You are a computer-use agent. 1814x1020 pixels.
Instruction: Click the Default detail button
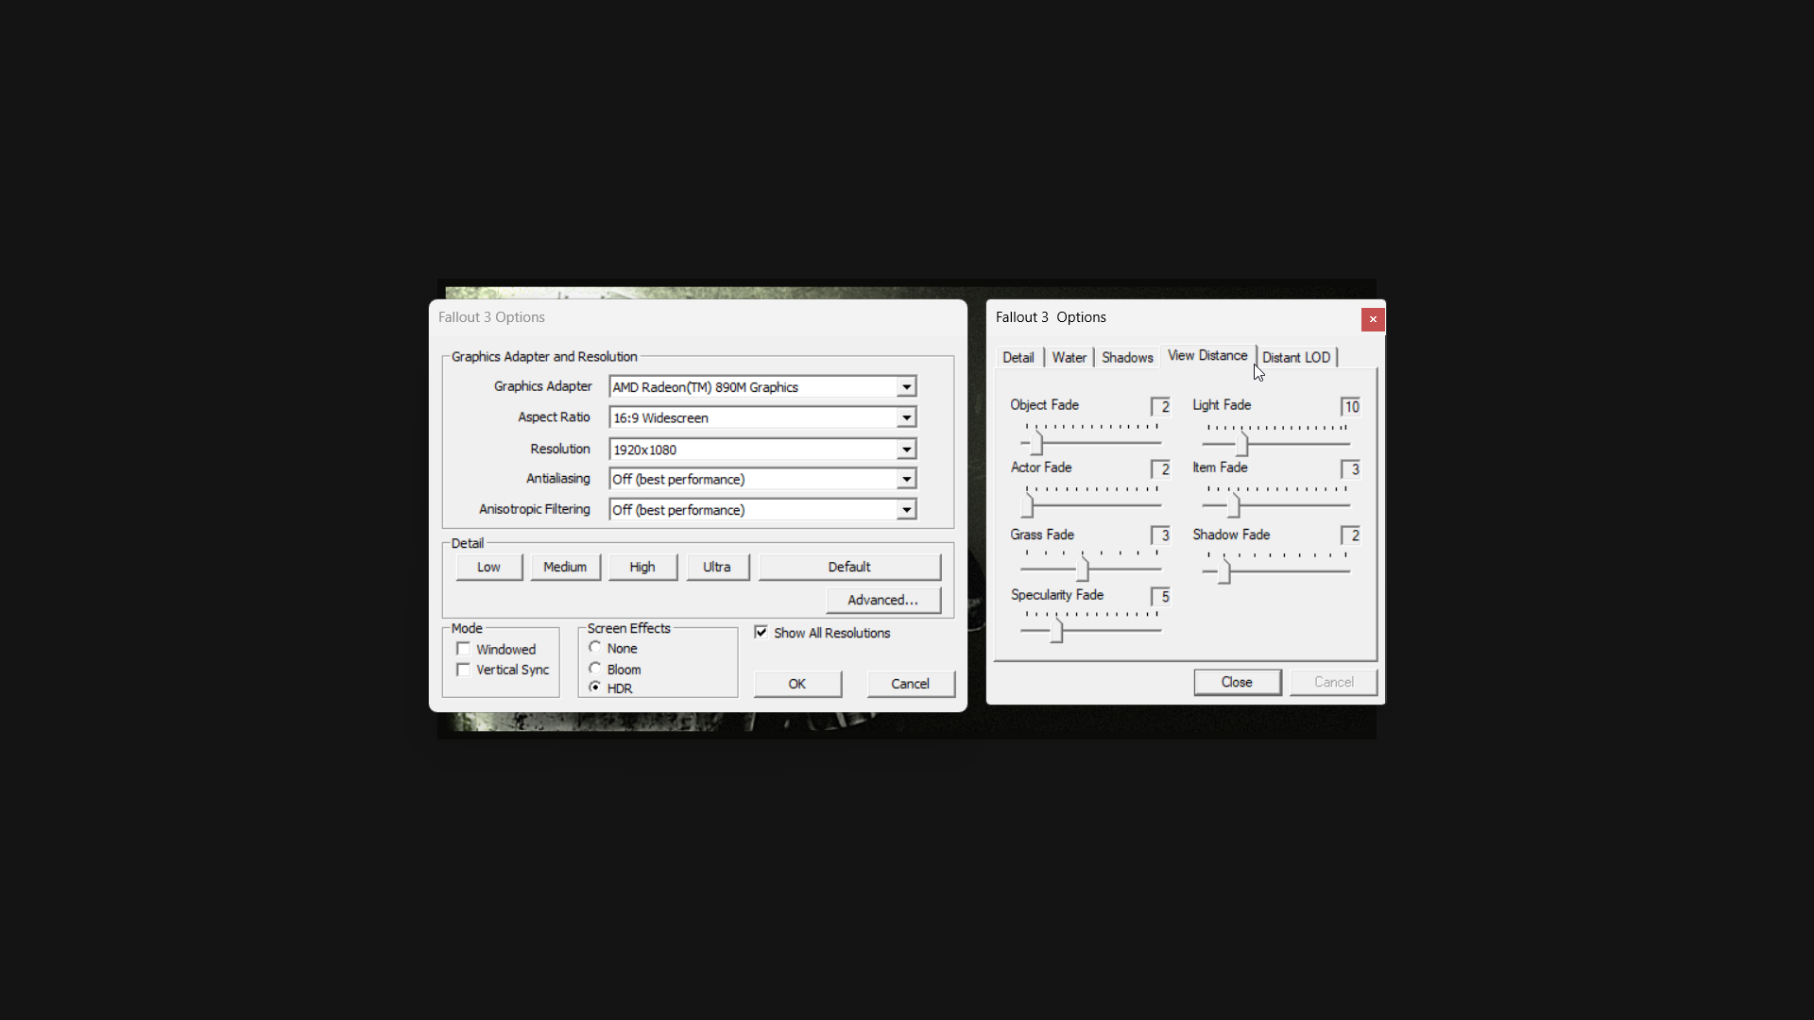pos(848,567)
